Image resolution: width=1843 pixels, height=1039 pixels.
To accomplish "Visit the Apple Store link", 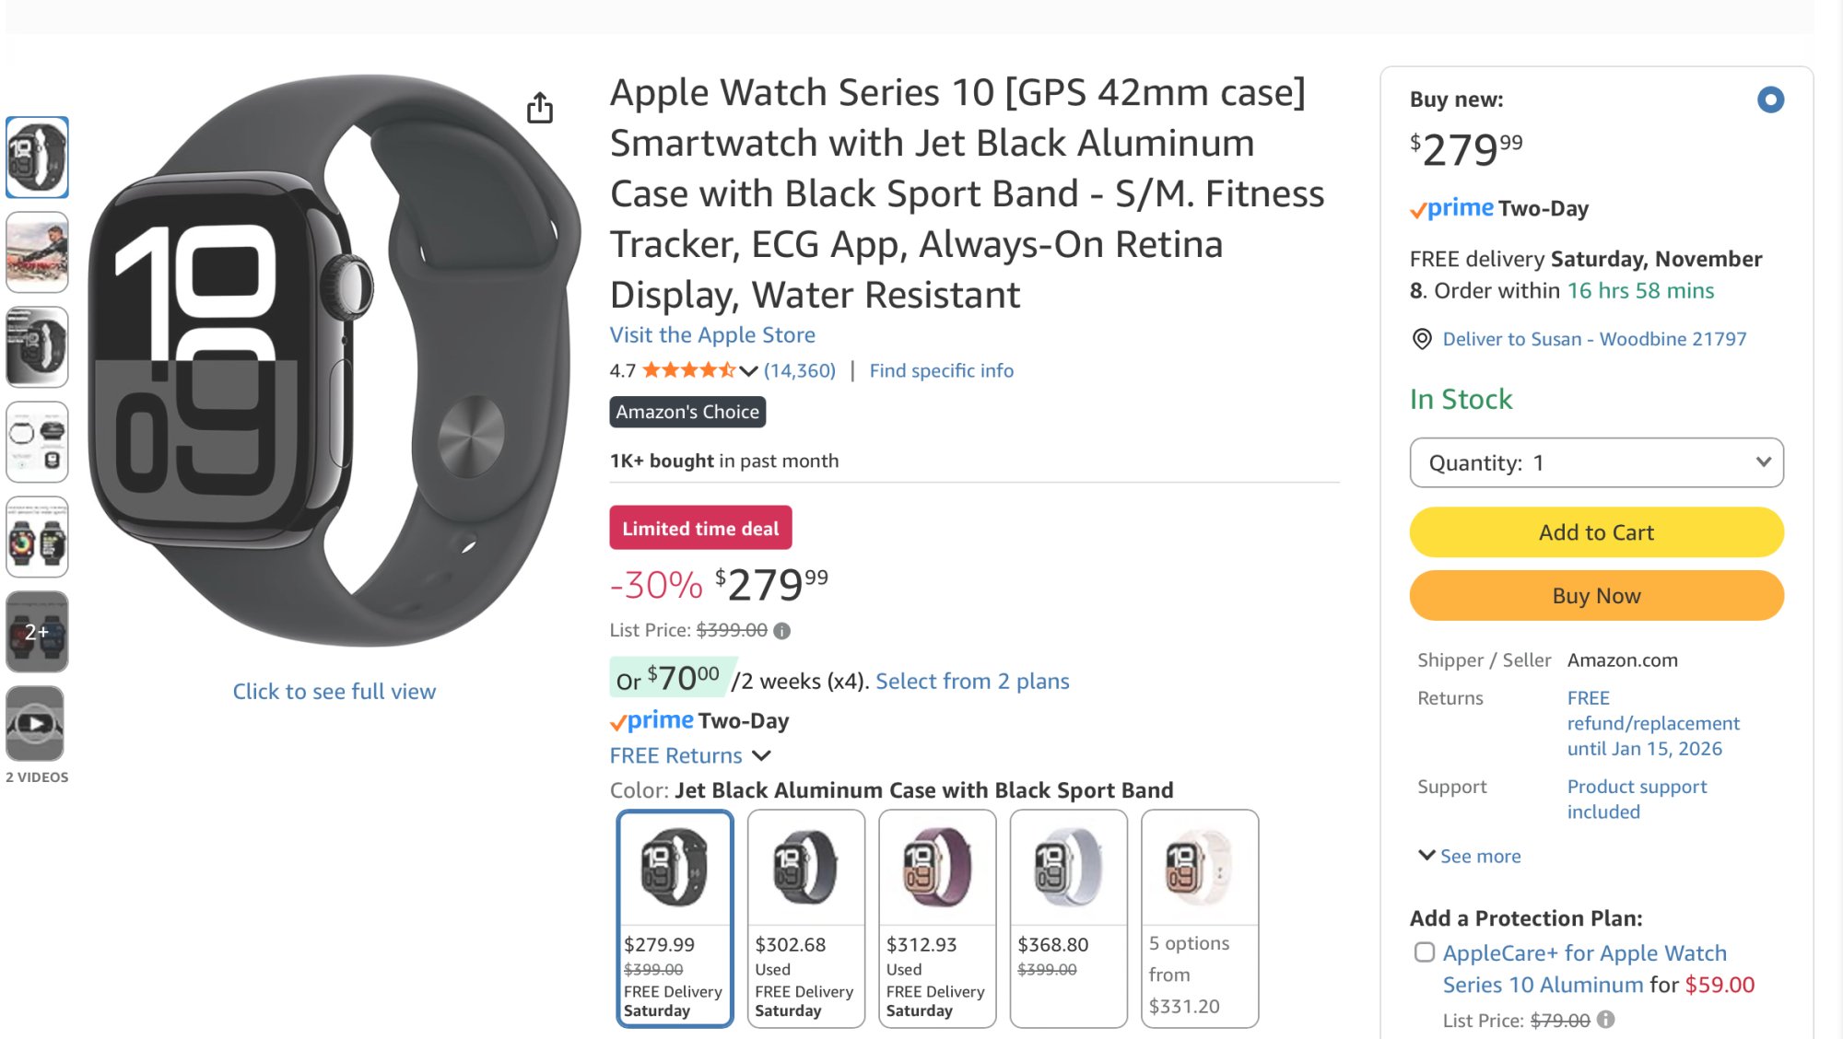I will [x=712, y=335].
